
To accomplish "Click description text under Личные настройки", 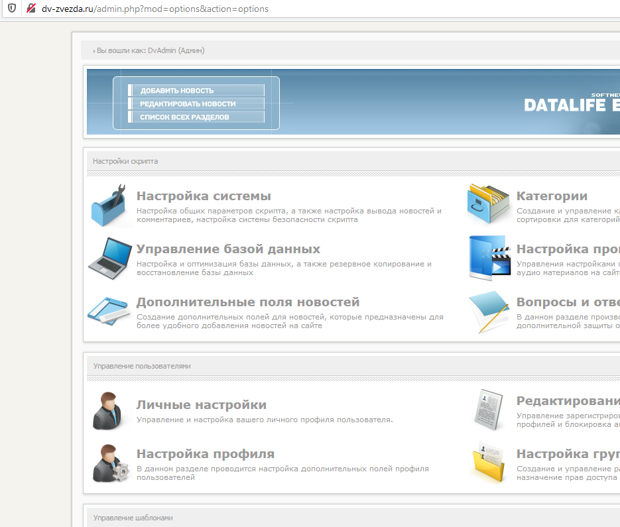I will [265, 420].
